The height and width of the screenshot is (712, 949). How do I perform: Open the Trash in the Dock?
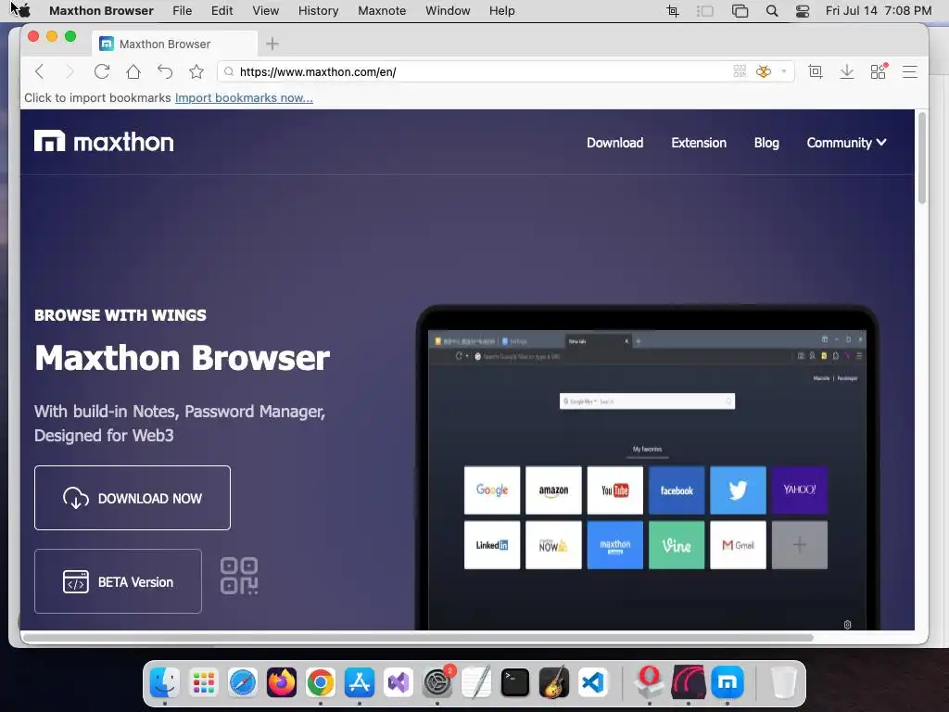click(783, 682)
